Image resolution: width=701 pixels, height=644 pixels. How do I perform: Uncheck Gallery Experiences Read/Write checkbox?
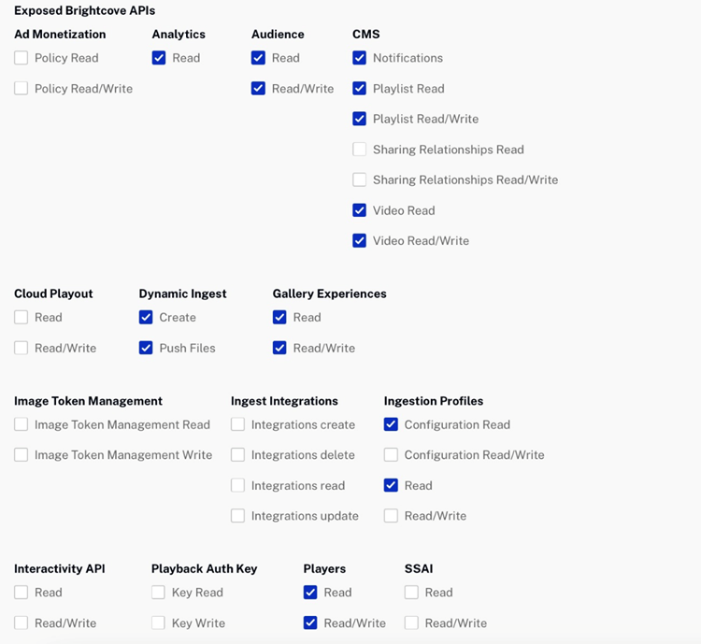[280, 348]
